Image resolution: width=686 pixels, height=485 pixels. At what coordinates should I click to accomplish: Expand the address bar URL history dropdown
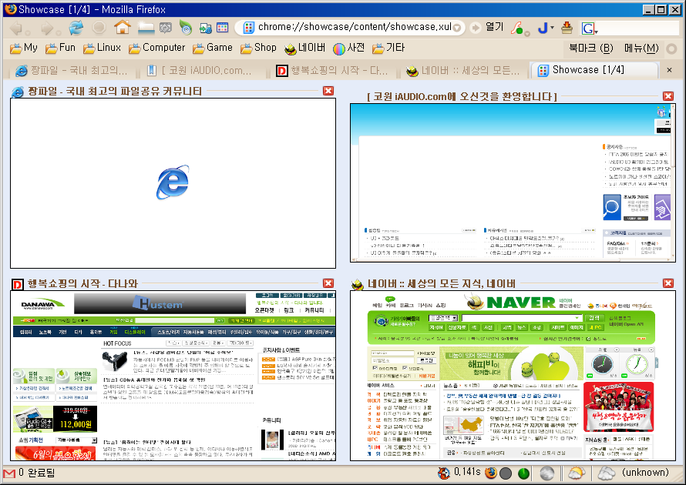click(457, 28)
